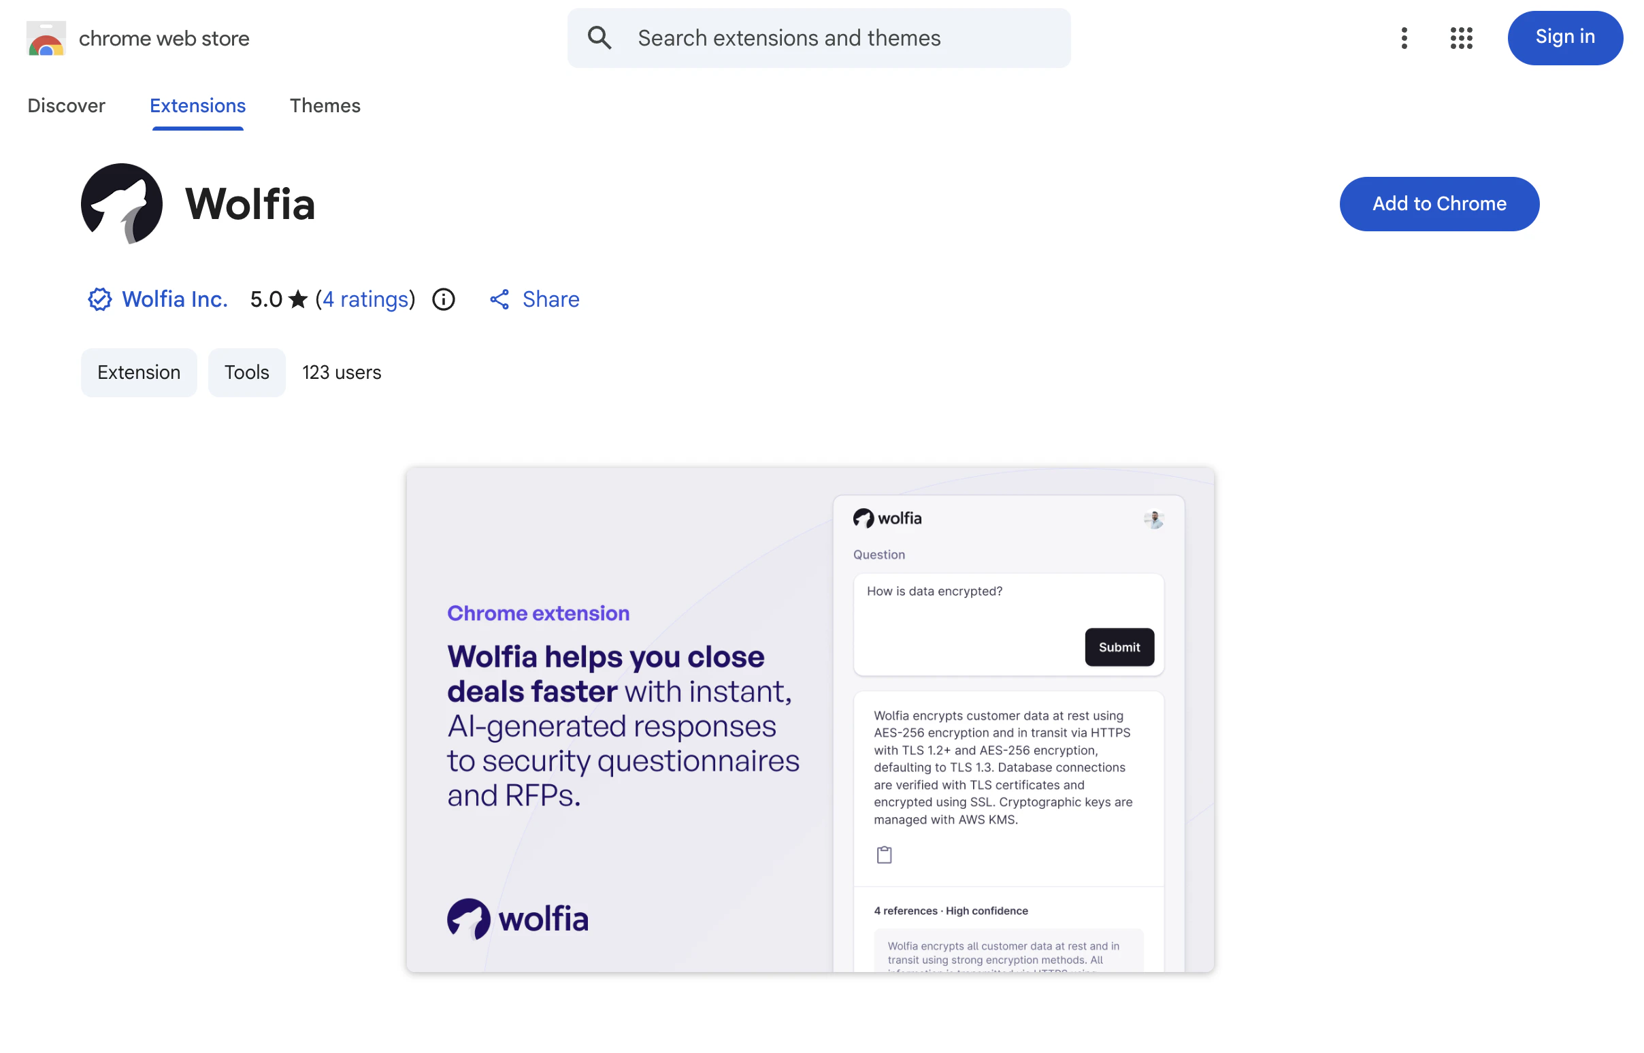
Task: Select the Tools category tag
Action: (x=246, y=372)
